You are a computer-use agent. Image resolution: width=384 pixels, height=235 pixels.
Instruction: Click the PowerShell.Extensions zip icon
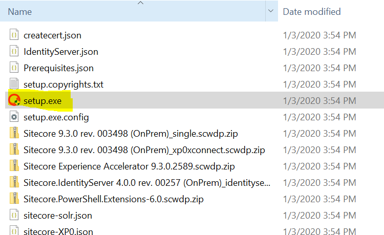[x=14, y=199]
